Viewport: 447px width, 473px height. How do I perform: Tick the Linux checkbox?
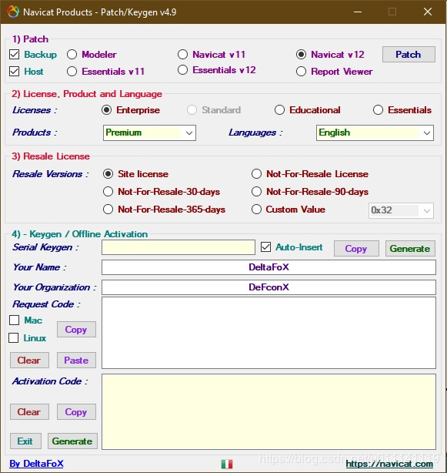[x=14, y=338]
